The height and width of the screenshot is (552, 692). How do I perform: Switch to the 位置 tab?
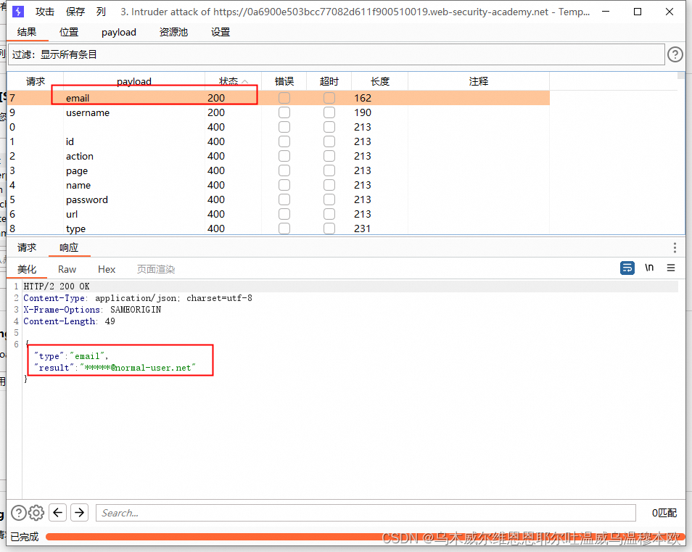pyautogui.click(x=69, y=32)
